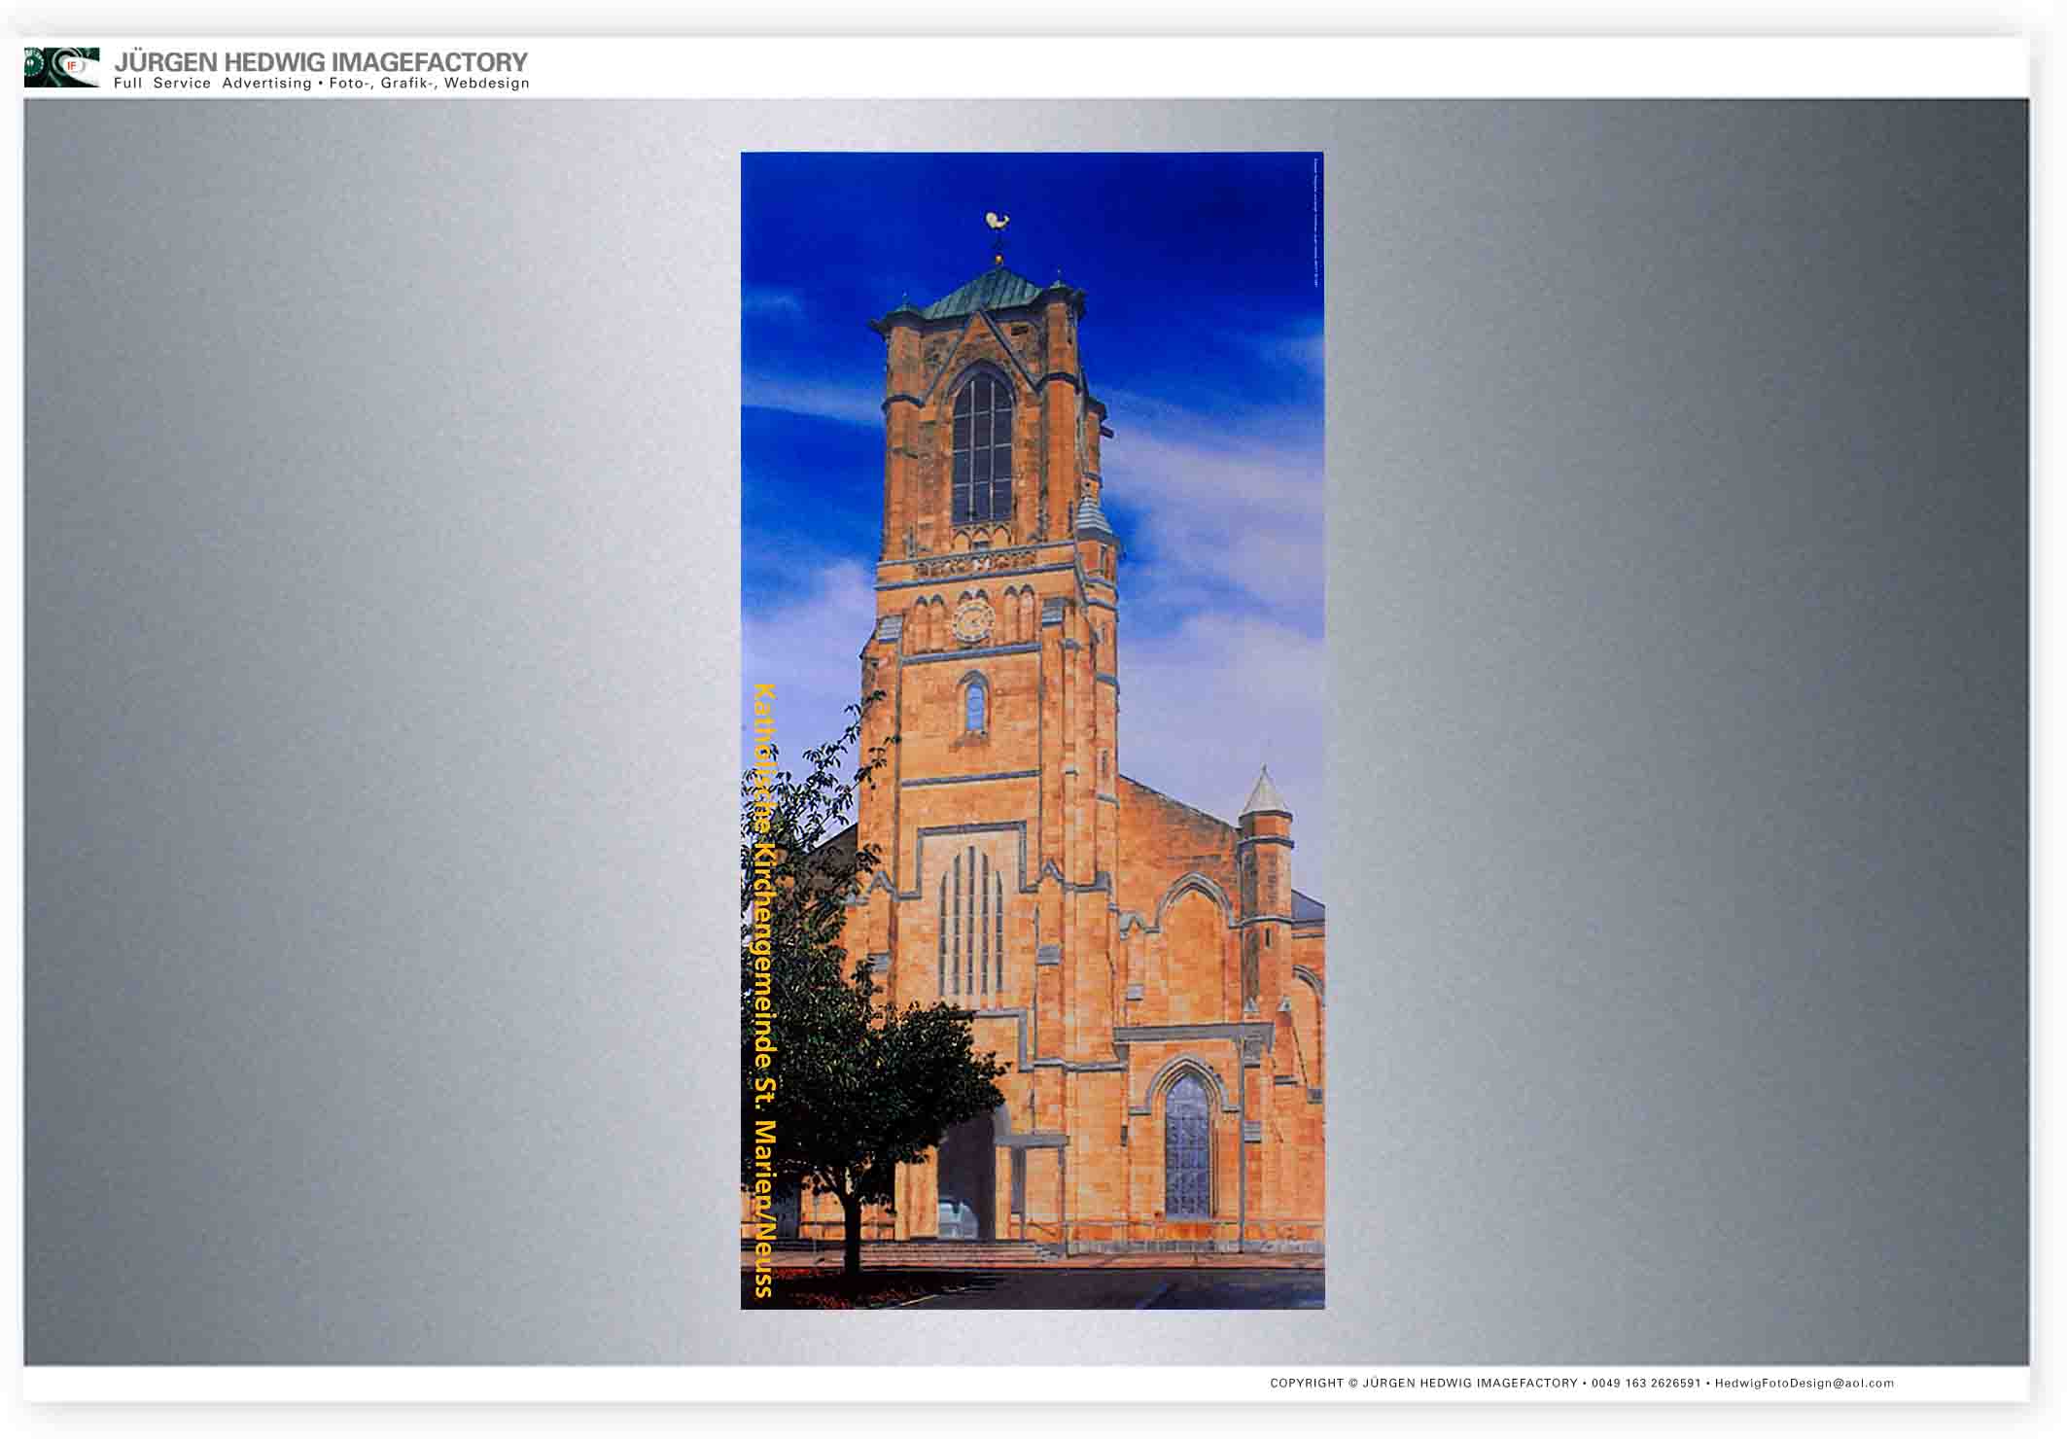Click the phone number 0049 163 2626591
Image resolution: width=2067 pixels, height=1439 pixels.
pos(1646,1383)
